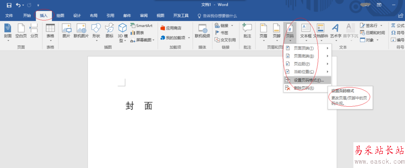Insert a 书签 bookmark
The height and width of the screenshot is (168, 405).
click(x=221, y=33)
